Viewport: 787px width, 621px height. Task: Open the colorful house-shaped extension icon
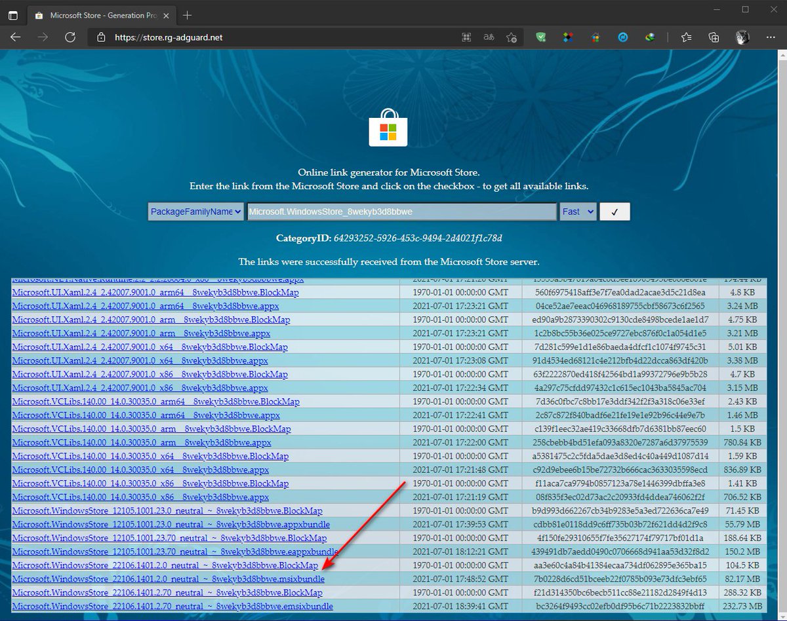click(595, 37)
